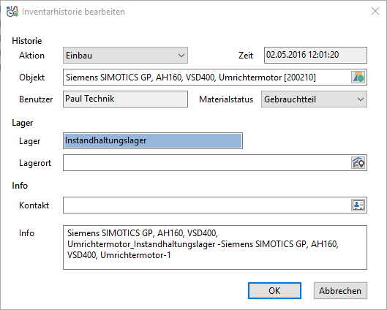Image resolution: width=387 pixels, height=310 pixels.
Task: Click the Kontakt label
Action: tap(34, 205)
